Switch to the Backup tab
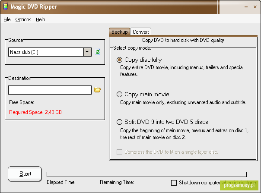261x193 pixels. 120,32
